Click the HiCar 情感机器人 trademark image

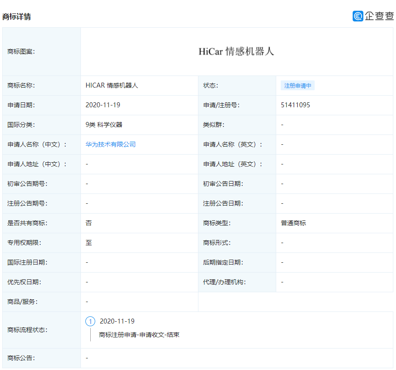tap(236, 51)
